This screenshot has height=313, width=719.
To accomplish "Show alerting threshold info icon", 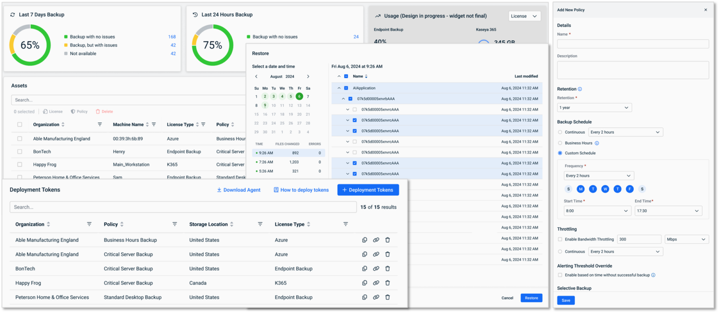I will pos(653,275).
